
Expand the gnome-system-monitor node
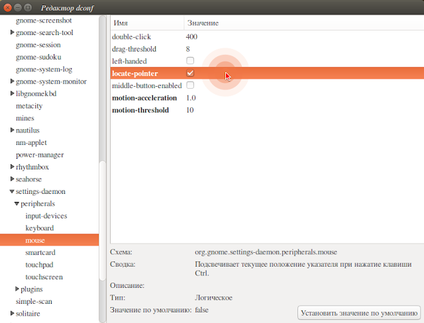point(12,81)
